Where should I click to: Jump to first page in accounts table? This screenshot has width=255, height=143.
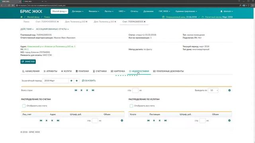(41, 120)
